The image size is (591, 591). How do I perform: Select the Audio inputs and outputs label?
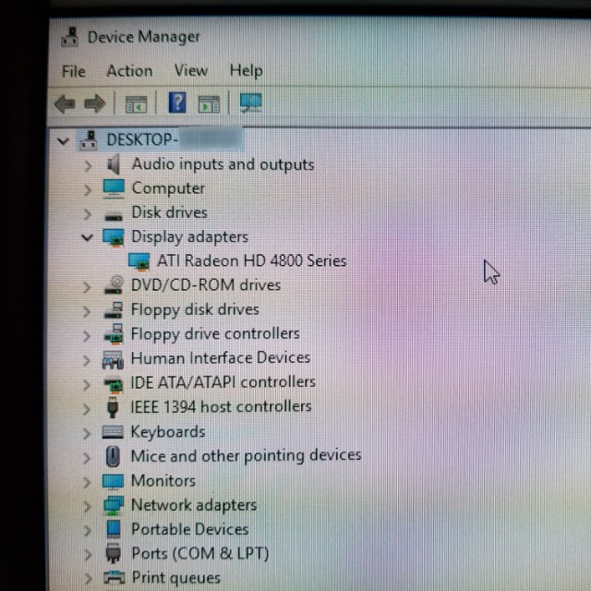(x=223, y=164)
